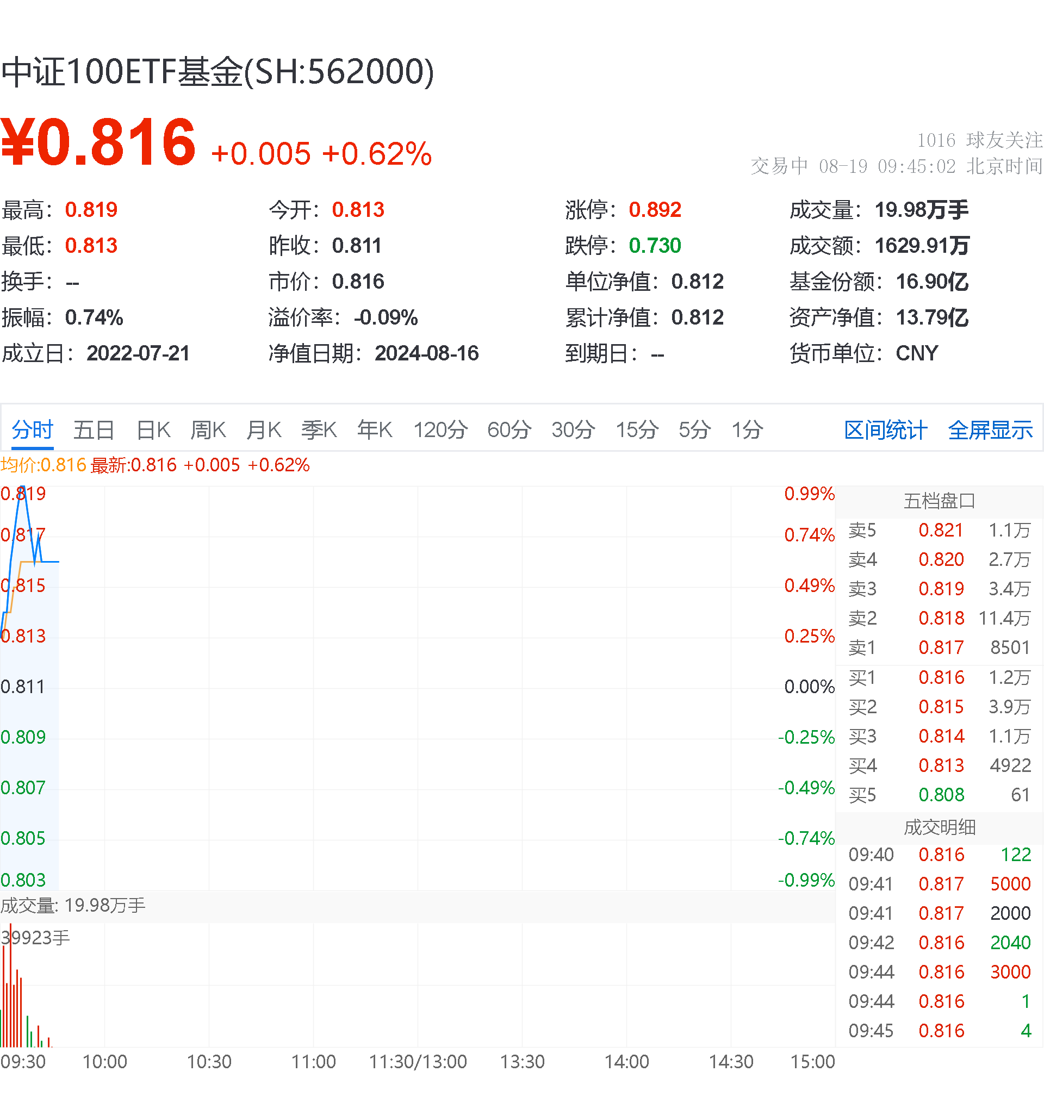This screenshot has width=1044, height=1109.
Task: Choose the 60分 interval tab
Action: click(509, 430)
